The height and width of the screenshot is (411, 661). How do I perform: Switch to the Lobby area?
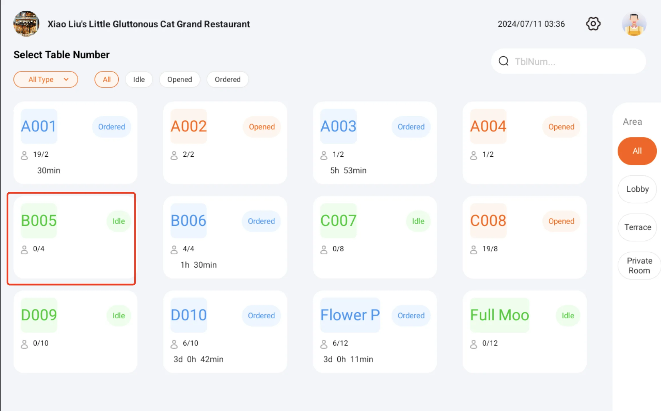click(637, 189)
